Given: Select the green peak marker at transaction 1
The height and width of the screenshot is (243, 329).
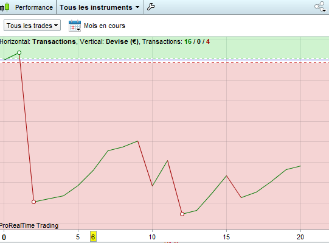Looking at the screenshot, I should (x=19, y=52).
